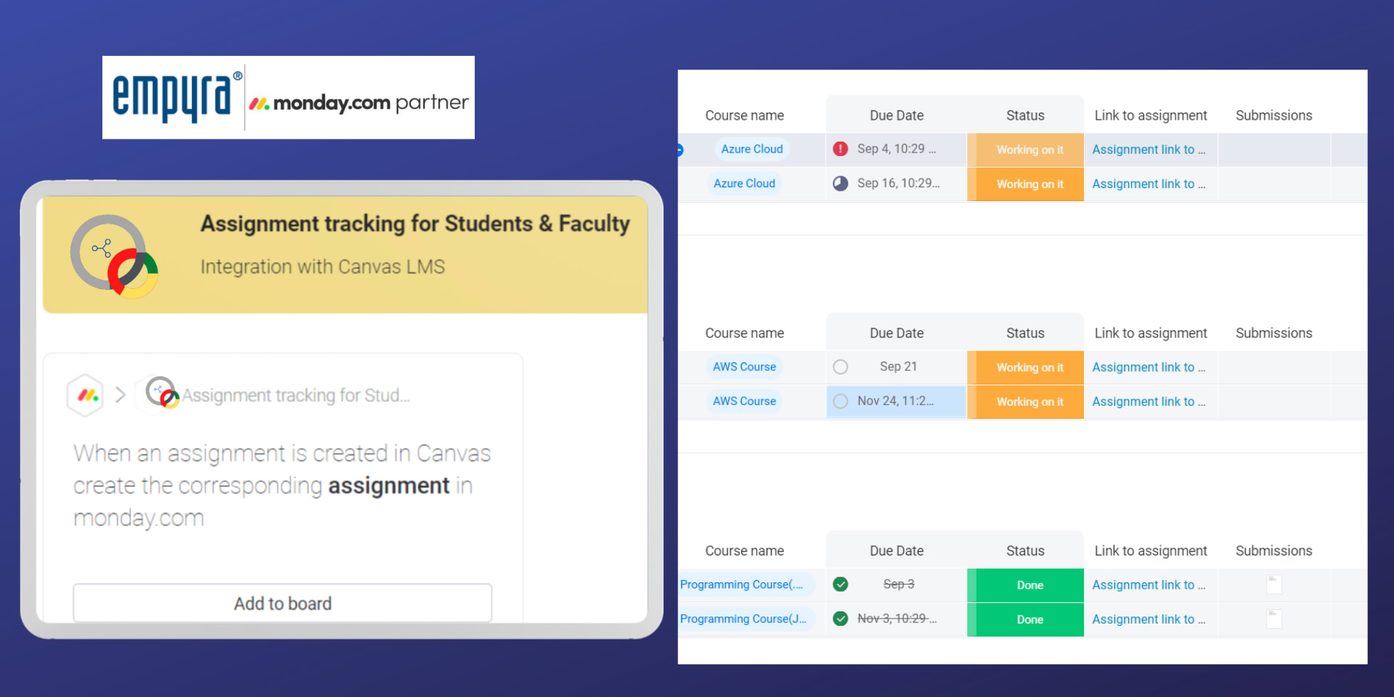Viewport: 1394px width, 697px height.
Task: Click Status header in first table
Action: (1025, 115)
